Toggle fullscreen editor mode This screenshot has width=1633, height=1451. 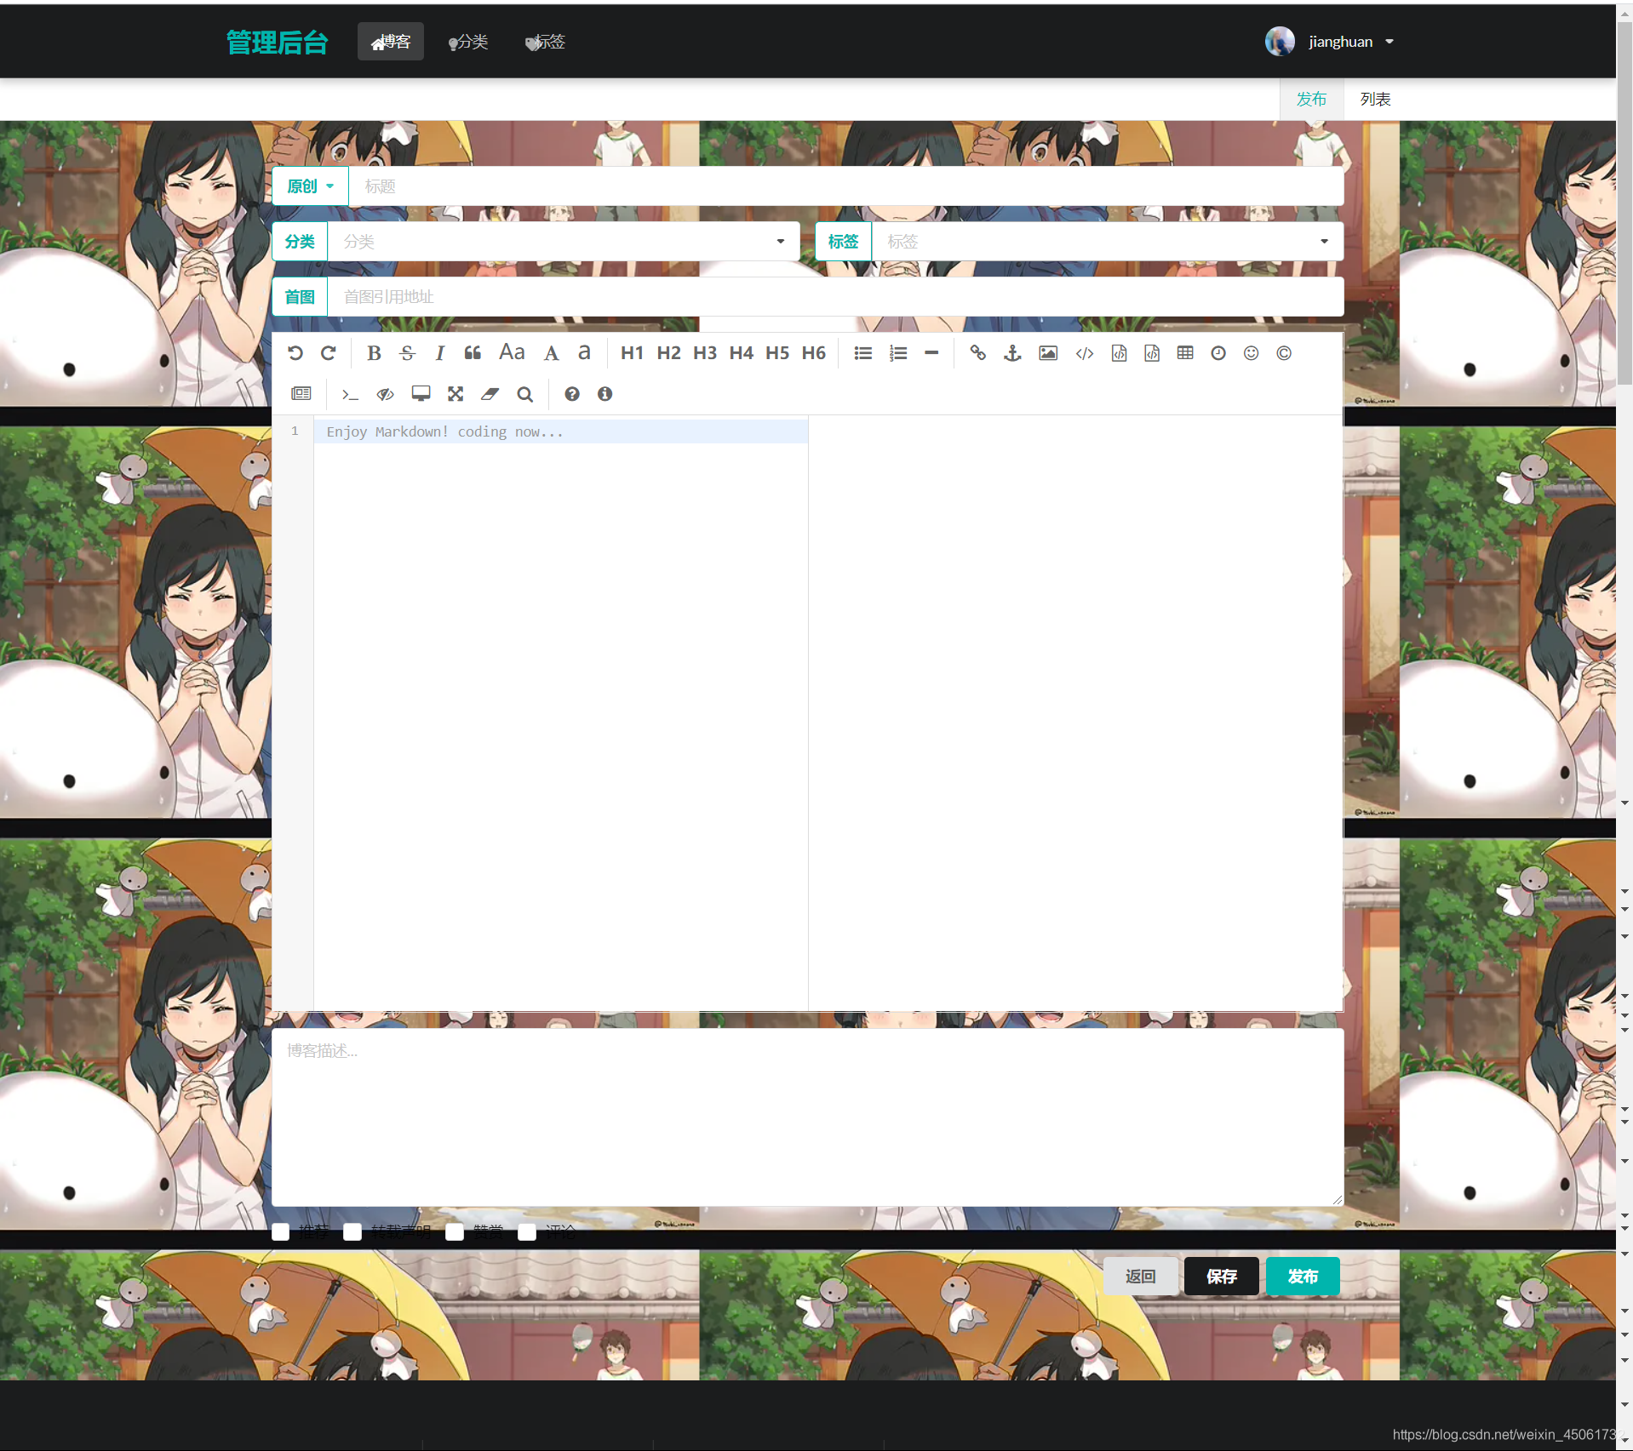456,394
